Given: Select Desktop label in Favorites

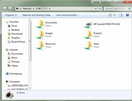Looking at the screenshot, I should point(16,30).
